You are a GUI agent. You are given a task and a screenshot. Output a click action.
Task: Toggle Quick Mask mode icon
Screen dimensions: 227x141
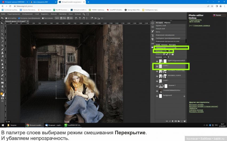point(2,98)
